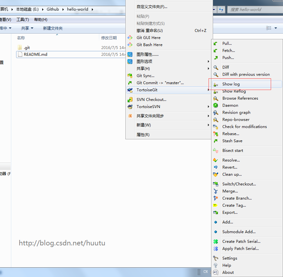
Task: Click the Fetch arrow icon
Action: (x=216, y=51)
